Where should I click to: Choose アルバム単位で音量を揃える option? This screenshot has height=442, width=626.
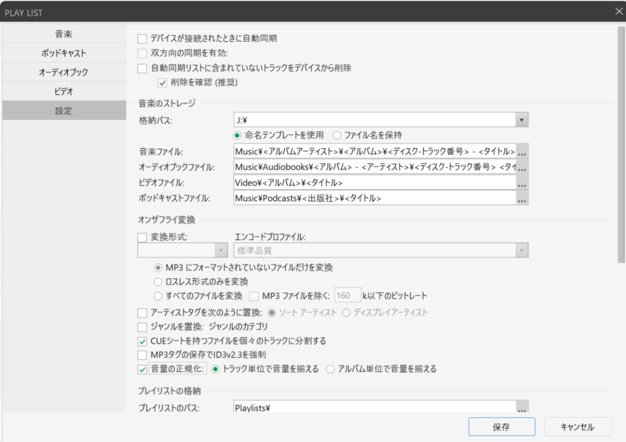[x=331, y=369]
